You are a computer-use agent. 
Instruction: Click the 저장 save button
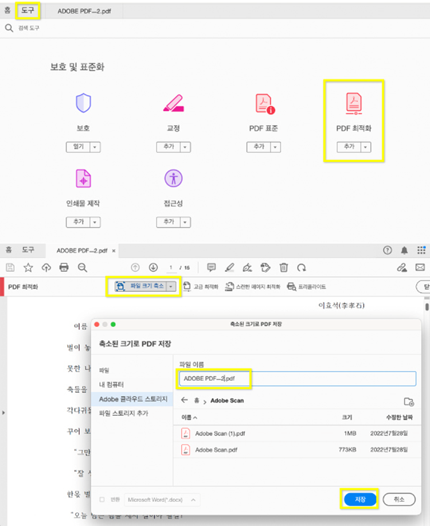point(360,500)
